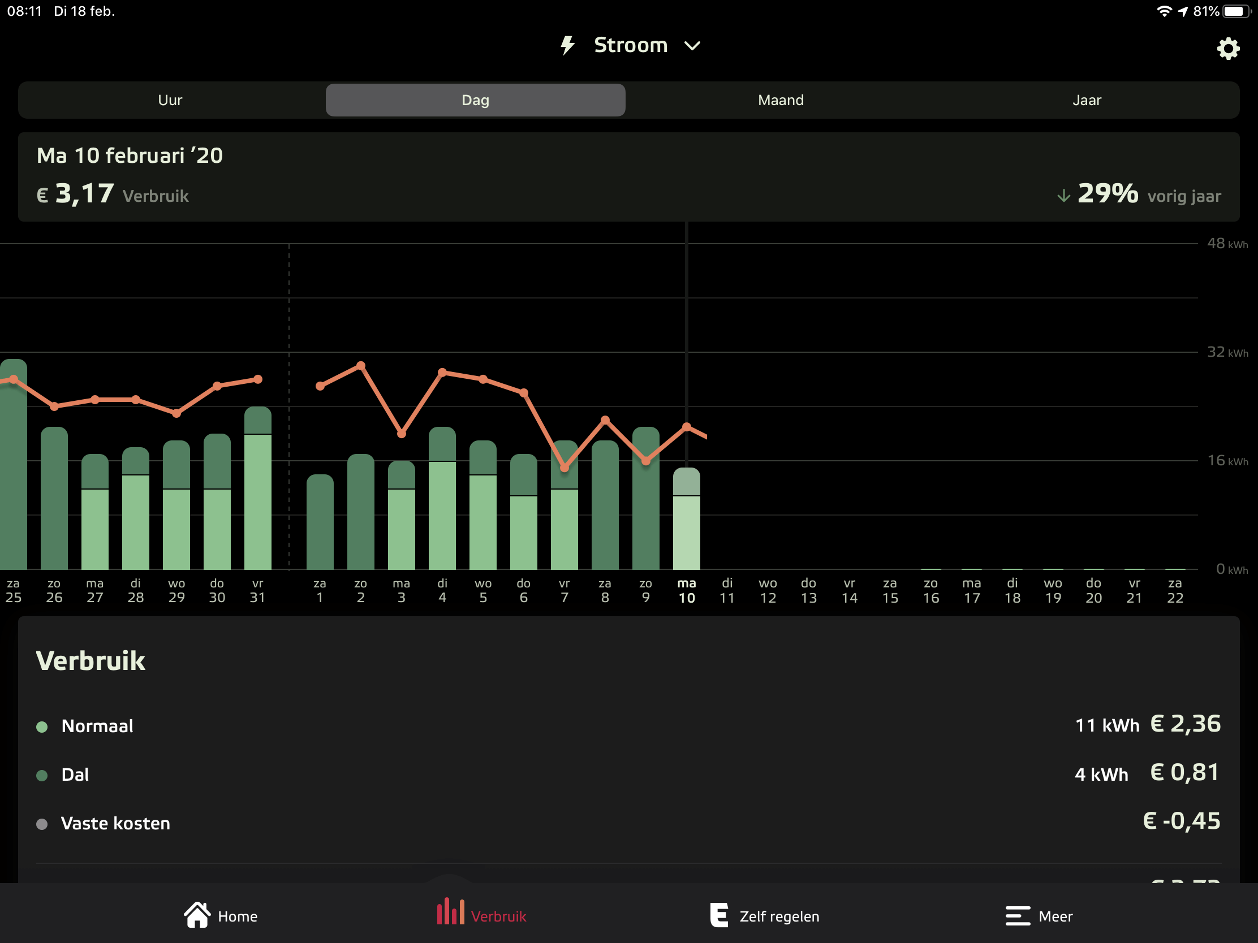The width and height of the screenshot is (1258, 943).
Task: Tap the Wi-Fi status icon
Action: [1164, 11]
